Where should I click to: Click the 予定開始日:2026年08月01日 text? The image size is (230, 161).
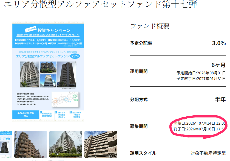(201, 73)
